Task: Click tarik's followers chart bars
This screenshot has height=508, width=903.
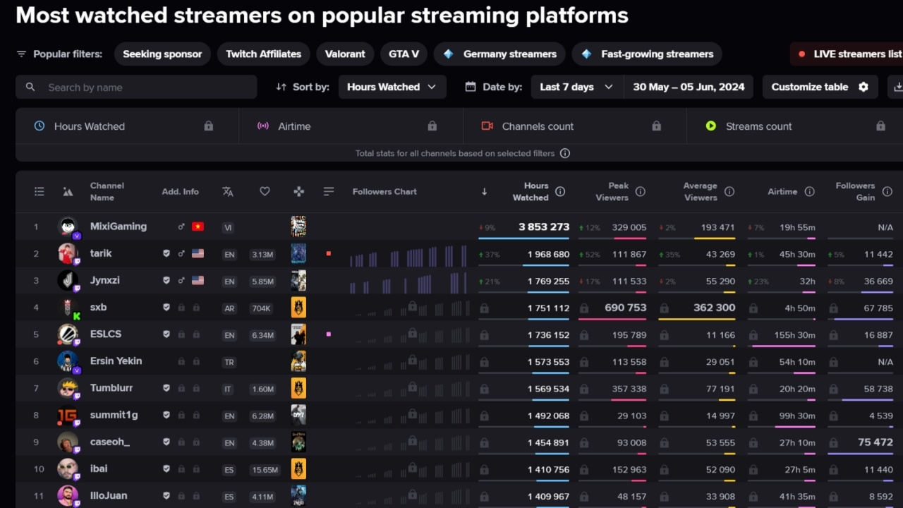Action: [408, 255]
